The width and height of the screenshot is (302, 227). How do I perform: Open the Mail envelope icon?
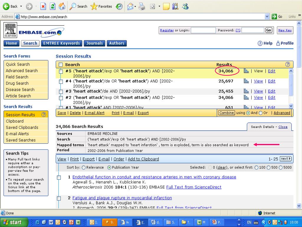point(130,7)
